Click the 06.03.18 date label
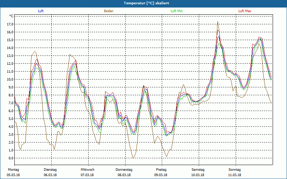 [50, 175]
